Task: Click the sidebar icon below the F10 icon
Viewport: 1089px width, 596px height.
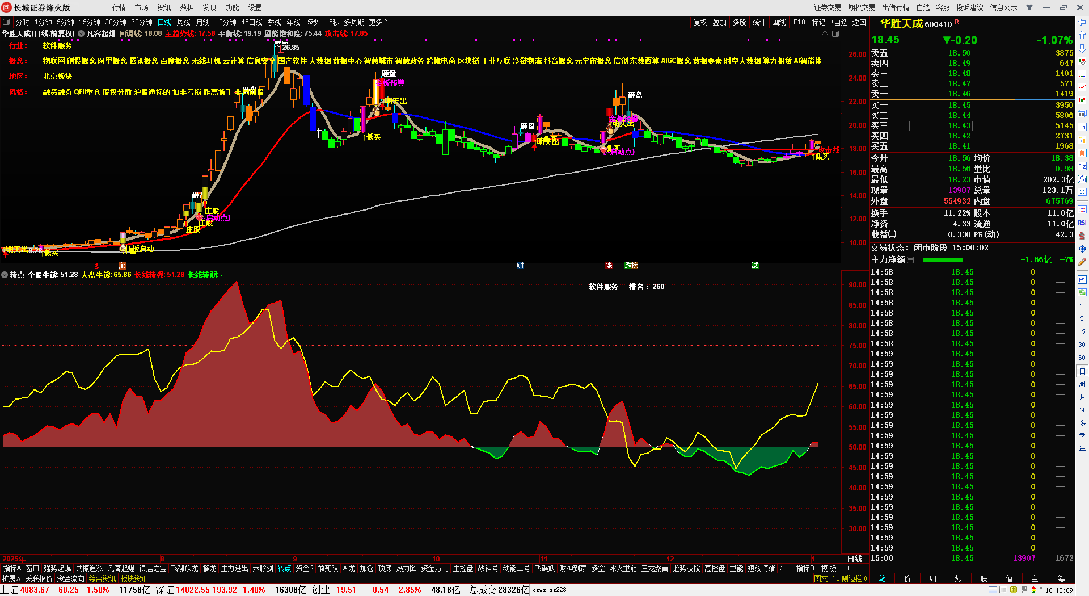Action: pyautogui.click(x=1082, y=140)
